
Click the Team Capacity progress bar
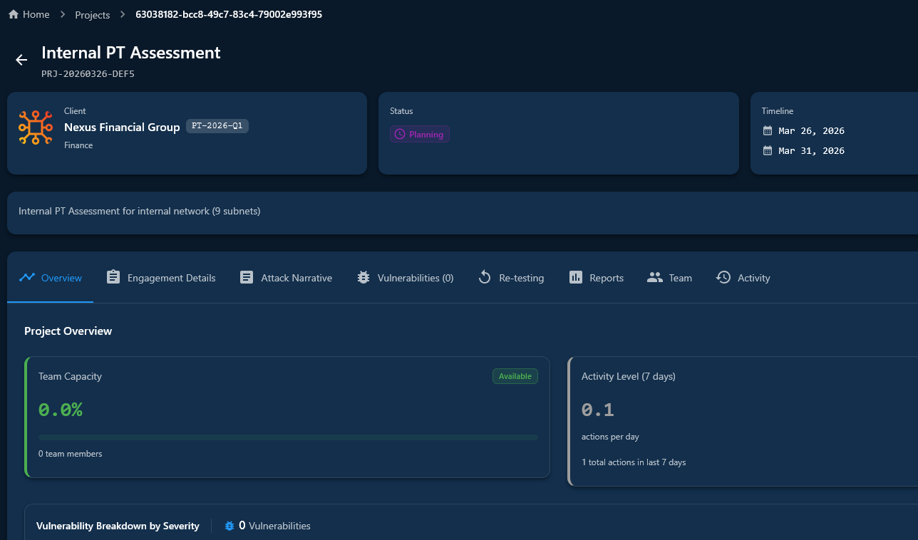[x=288, y=437]
